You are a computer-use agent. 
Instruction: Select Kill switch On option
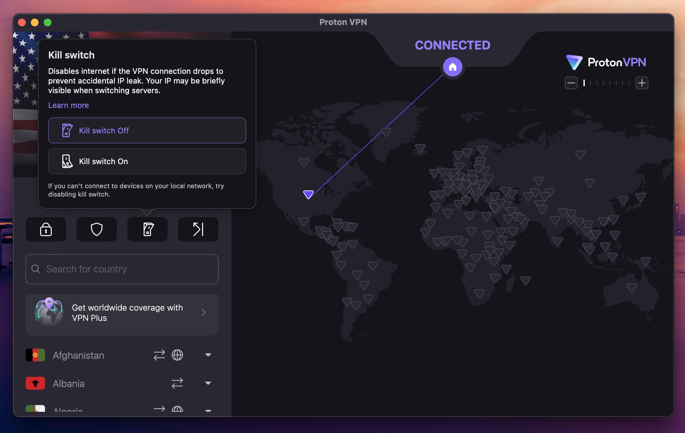(147, 161)
